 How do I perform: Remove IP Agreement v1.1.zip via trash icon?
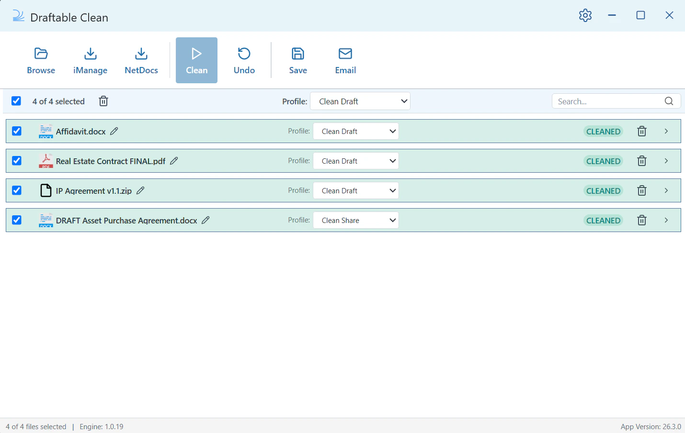coord(642,190)
